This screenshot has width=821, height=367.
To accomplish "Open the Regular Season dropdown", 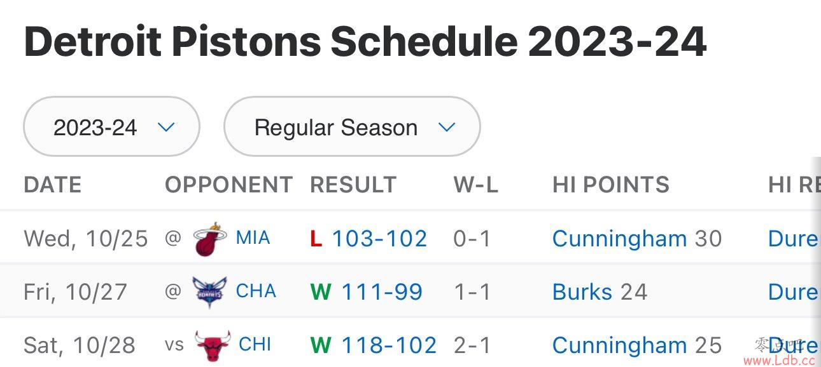I will point(352,127).
